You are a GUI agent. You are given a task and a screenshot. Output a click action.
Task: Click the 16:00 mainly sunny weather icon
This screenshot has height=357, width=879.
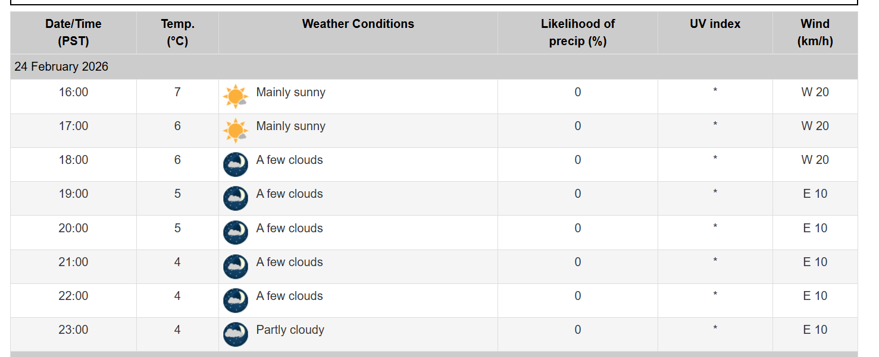pyautogui.click(x=235, y=96)
